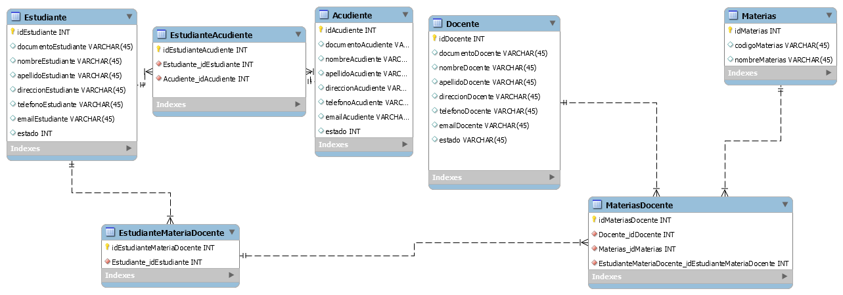Image resolution: width=843 pixels, height=295 pixels.
Task: Click the Materias table header icon
Action: coord(733,16)
